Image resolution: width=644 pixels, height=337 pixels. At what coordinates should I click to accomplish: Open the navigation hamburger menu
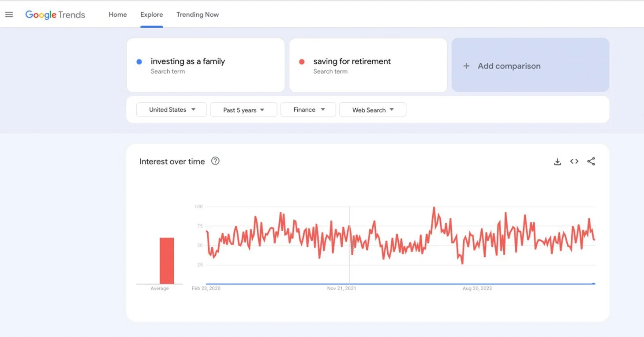click(x=9, y=14)
